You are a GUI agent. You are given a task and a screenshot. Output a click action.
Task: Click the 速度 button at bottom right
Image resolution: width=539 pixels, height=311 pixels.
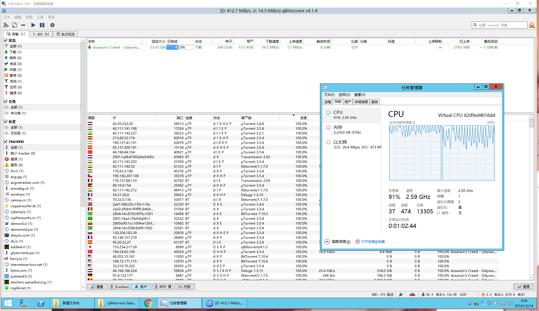pos(524,287)
